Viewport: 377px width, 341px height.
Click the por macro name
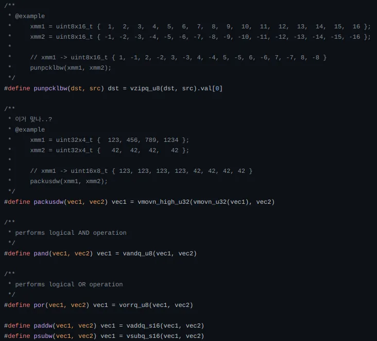[x=39, y=305]
